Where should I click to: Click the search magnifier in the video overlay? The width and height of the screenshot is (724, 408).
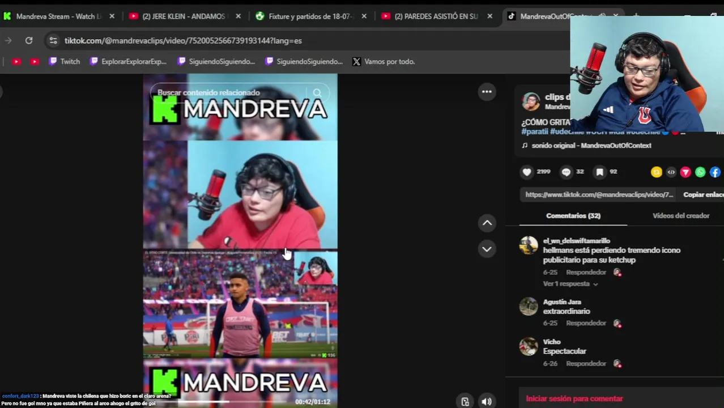point(317,93)
